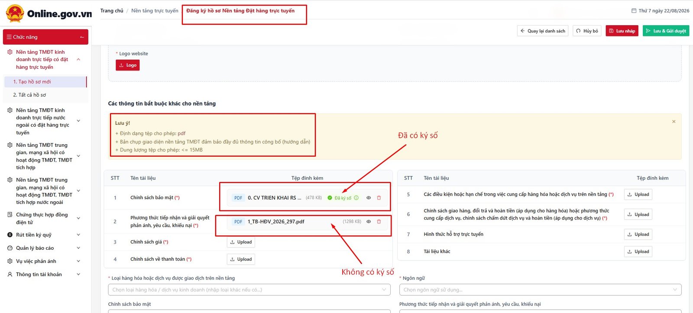This screenshot has width=693, height=313.
Task: Open Nền tảng TMĐT trung gian, TMĐT tích hợp
Action: coord(44,156)
